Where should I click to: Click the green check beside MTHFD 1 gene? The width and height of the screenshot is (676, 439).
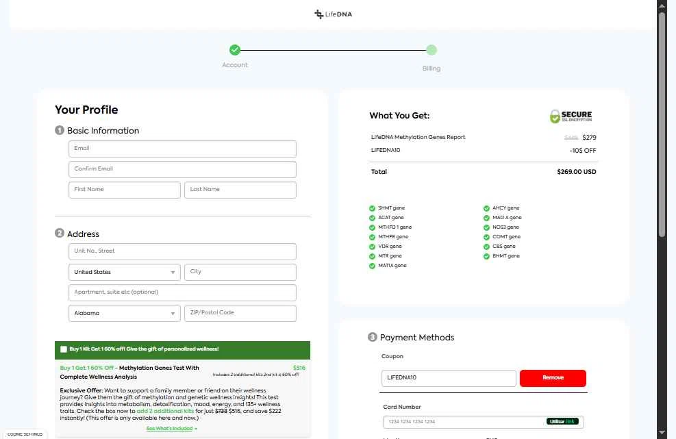(372, 227)
